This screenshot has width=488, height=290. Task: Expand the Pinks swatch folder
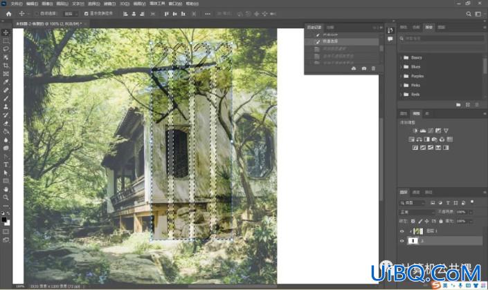[401, 86]
